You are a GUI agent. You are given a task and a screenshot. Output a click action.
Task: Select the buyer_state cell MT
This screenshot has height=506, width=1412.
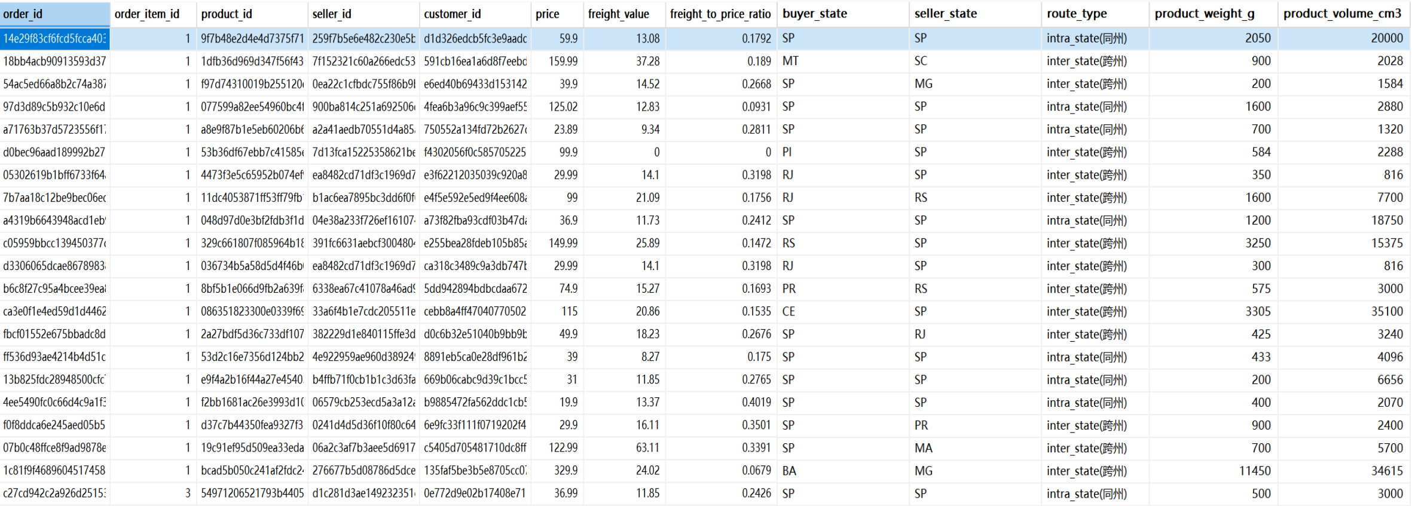pos(842,61)
